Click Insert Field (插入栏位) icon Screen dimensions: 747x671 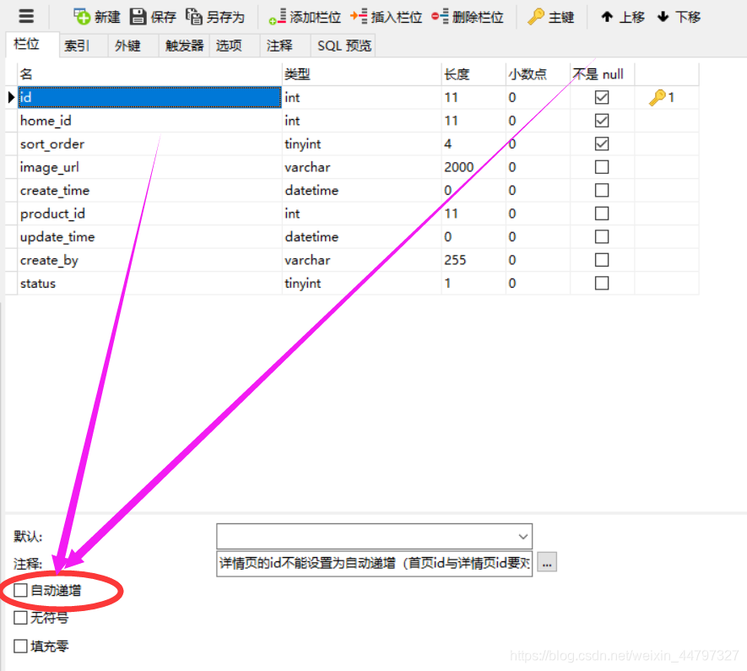pyautogui.click(x=359, y=17)
